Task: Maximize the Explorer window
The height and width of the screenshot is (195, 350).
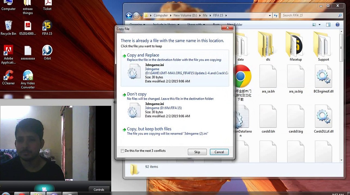Action: click(328, 5)
